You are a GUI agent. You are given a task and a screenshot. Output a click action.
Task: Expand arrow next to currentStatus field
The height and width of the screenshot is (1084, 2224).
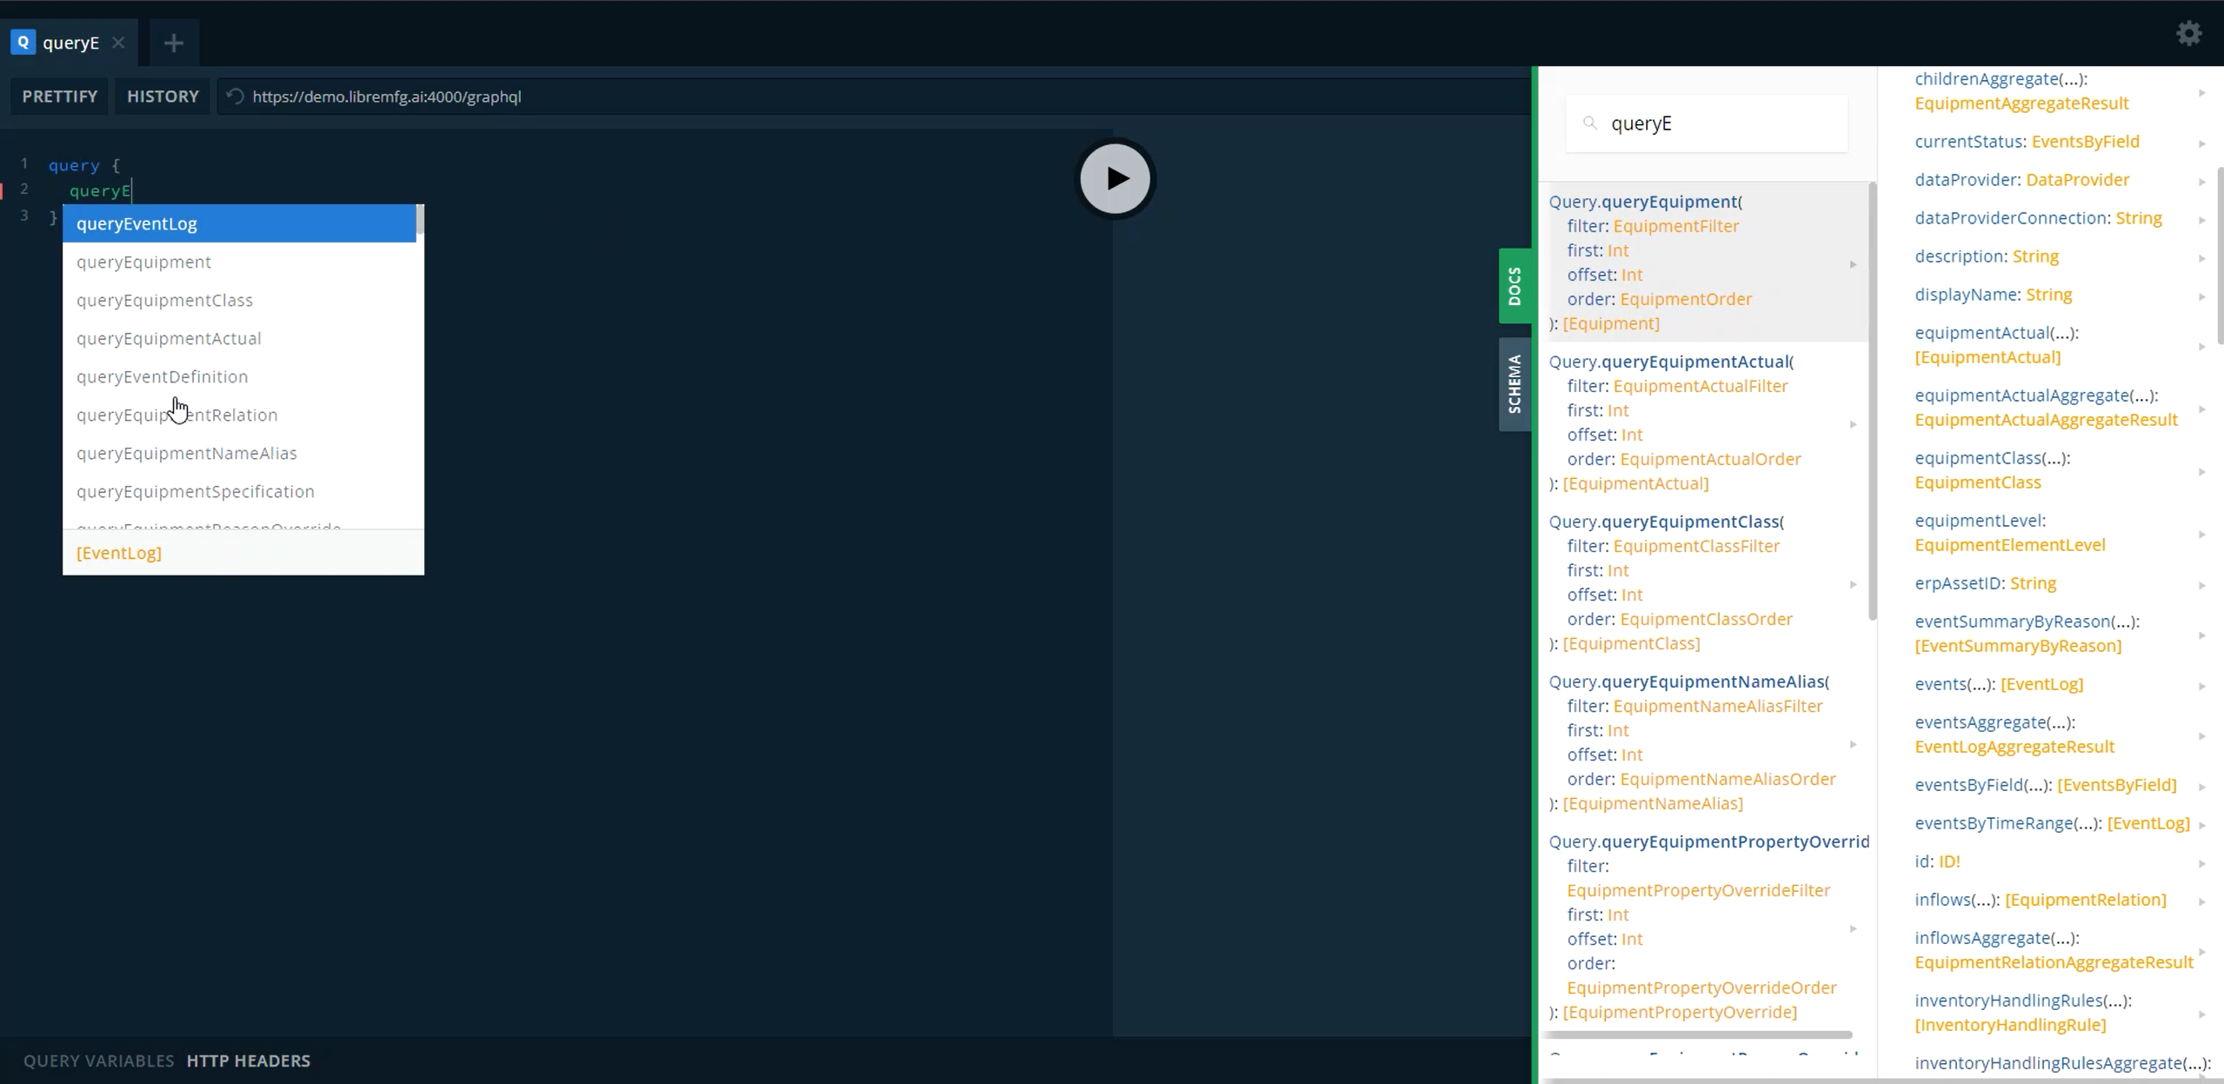[x=2202, y=143]
